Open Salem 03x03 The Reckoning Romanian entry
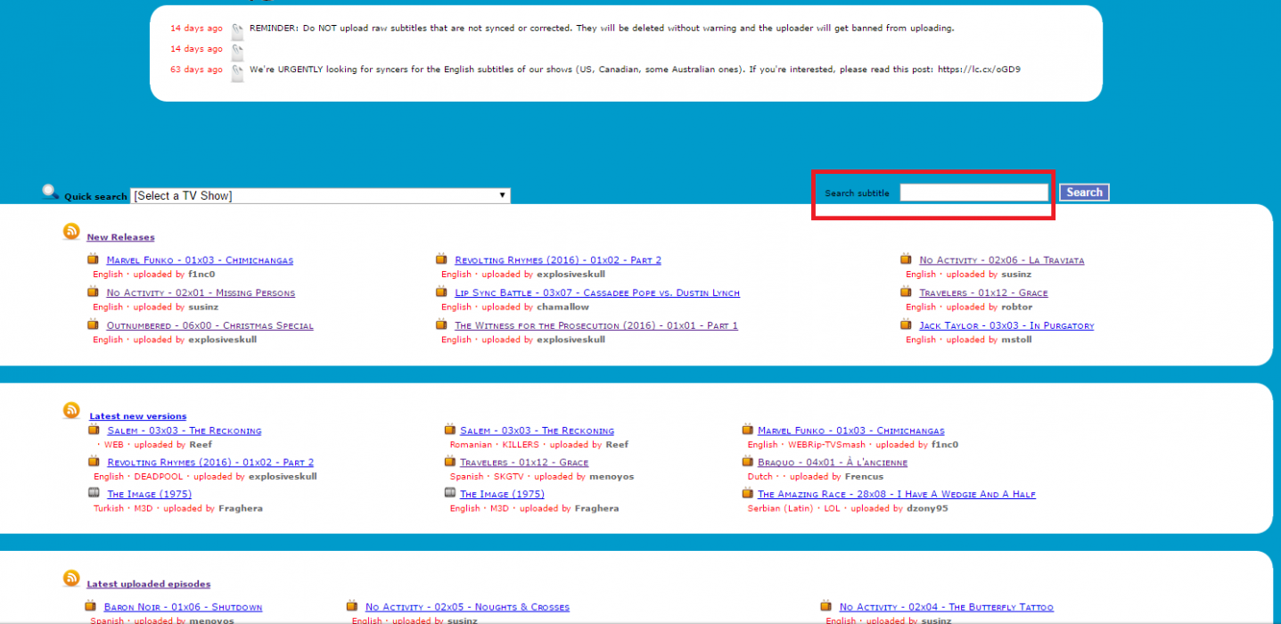This screenshot has width=1281, height=624. click(x=537, y=431)
